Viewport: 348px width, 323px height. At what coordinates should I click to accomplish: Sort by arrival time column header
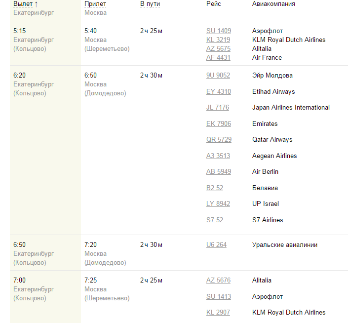click(95, 4)
